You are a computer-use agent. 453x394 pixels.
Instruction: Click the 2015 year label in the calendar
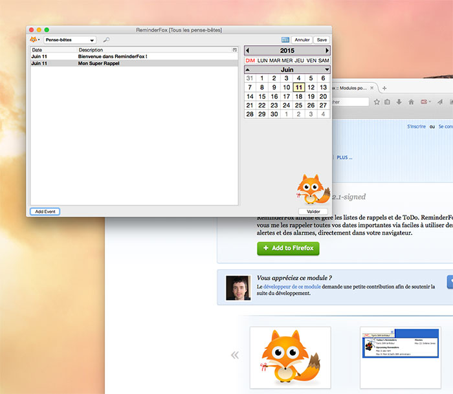click(287, 50)
